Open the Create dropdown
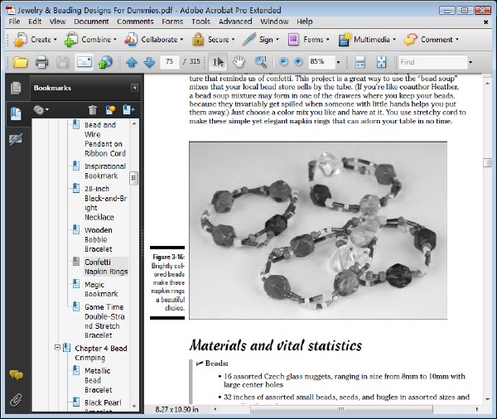497x419 pixels. pos(36,40)
